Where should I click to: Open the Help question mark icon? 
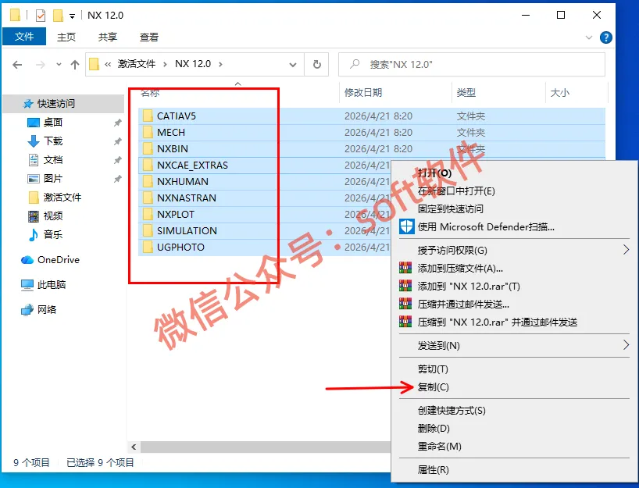pos(605,37)
